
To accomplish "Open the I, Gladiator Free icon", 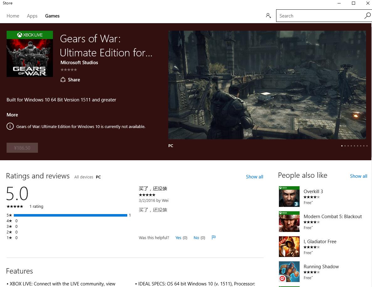I will coord(289,247).
